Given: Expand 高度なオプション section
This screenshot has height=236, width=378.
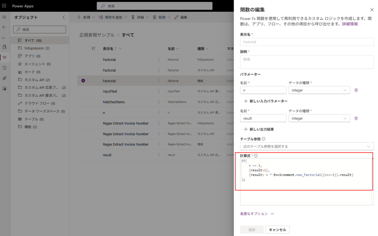Looking at the screenshot, I should click(x=257, y=214).
